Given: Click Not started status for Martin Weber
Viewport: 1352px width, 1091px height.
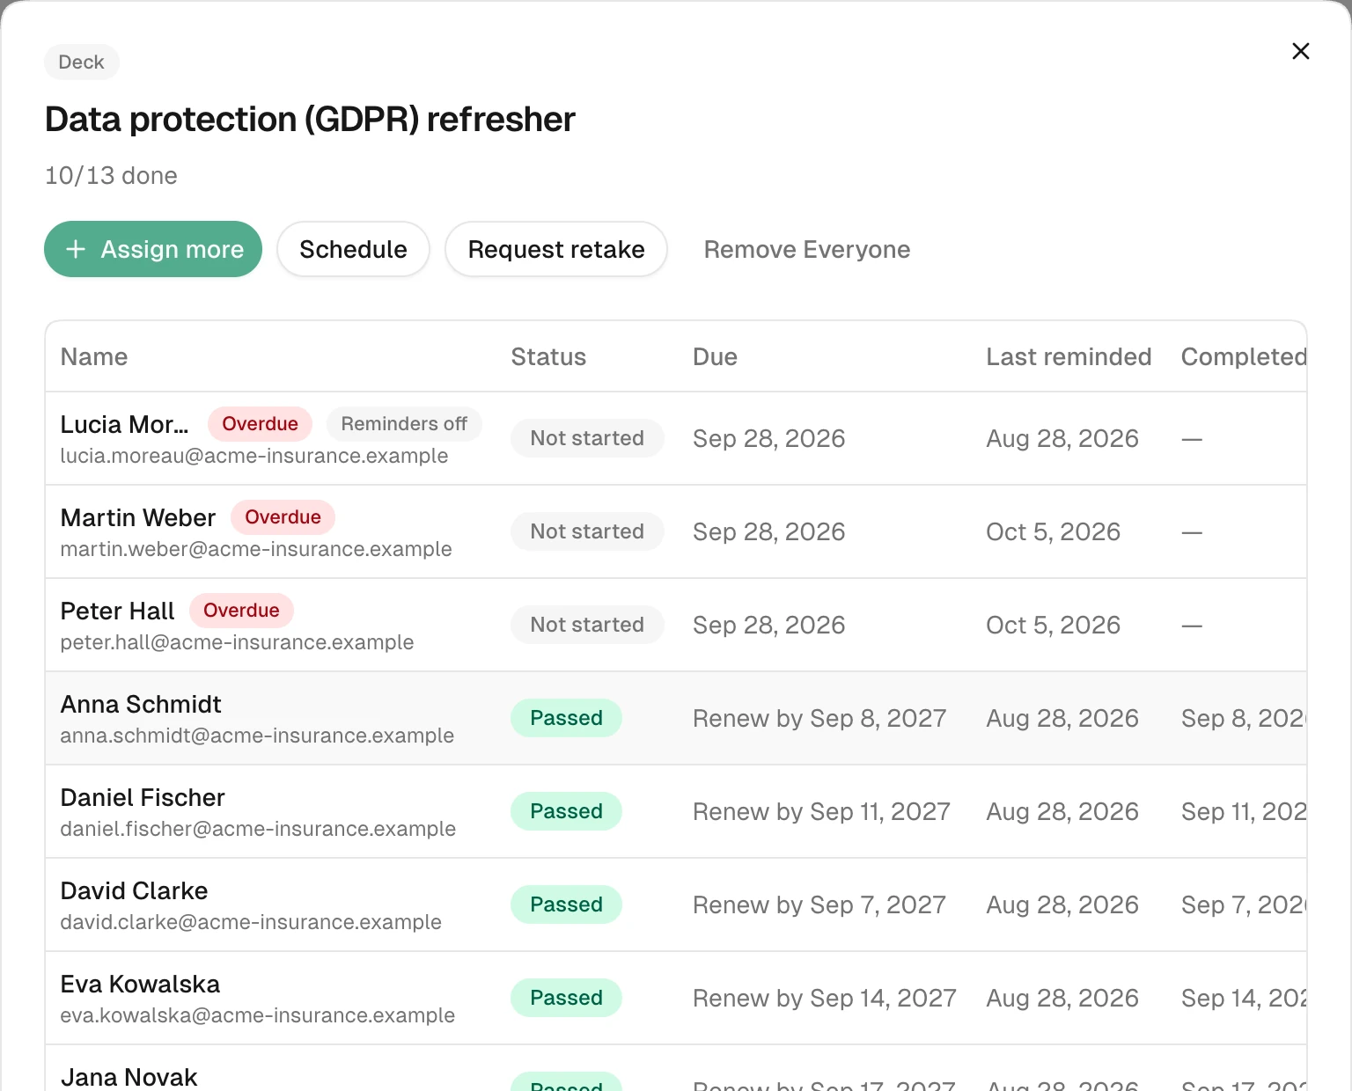Looking at the screenshot, I should point(587,531).
